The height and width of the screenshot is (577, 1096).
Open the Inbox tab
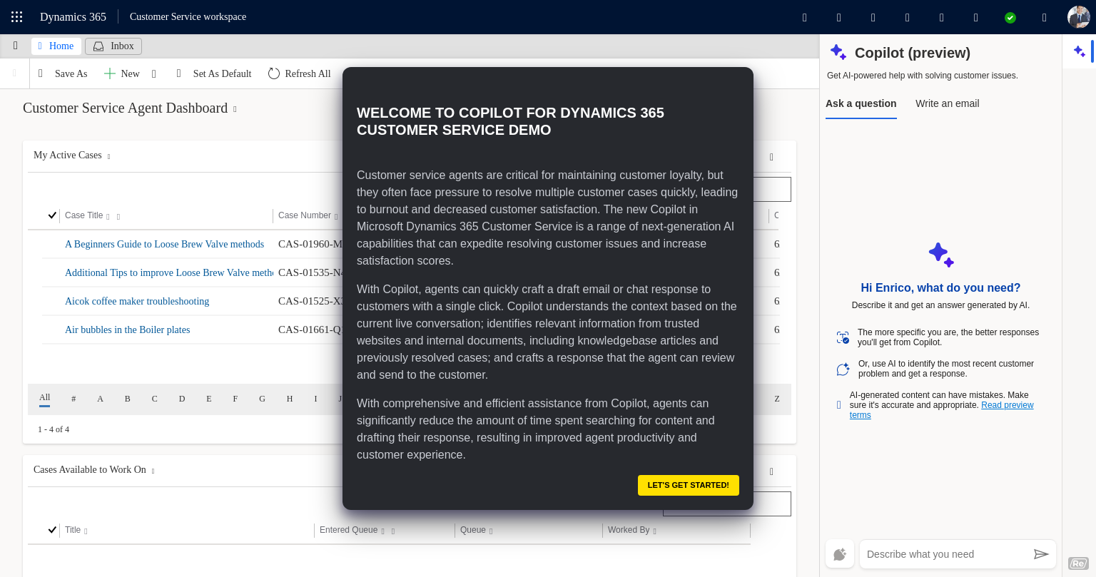(x=113, y=46)
